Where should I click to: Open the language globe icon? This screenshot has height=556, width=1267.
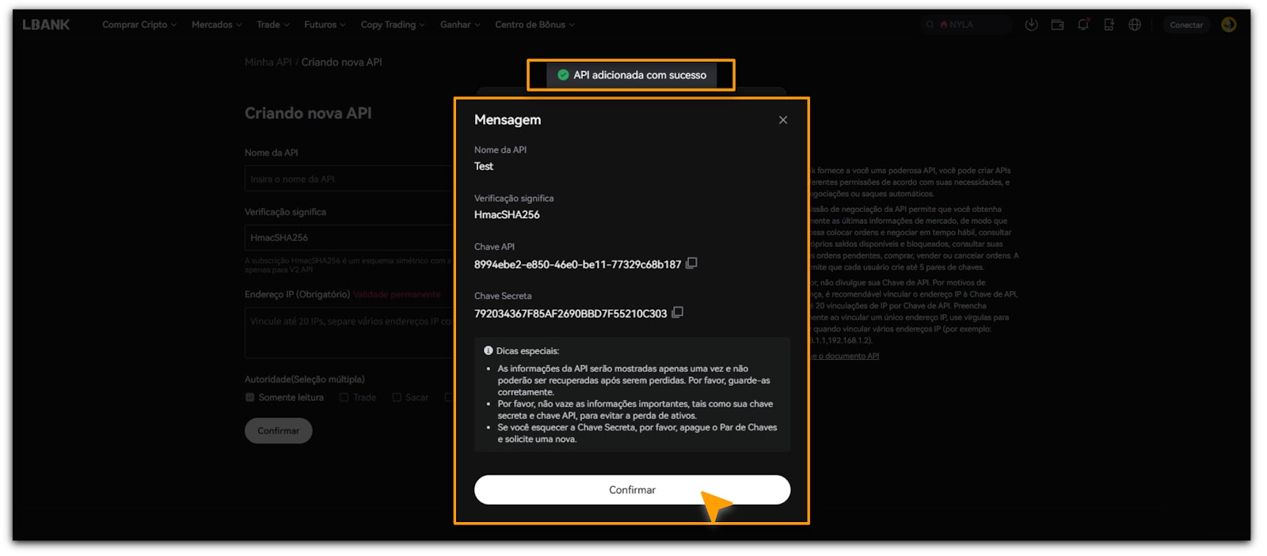pos(1135,25)
